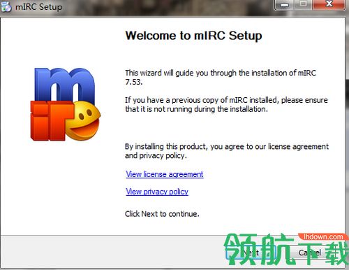Click the mIRC logo image

click(x=66, y=104)
